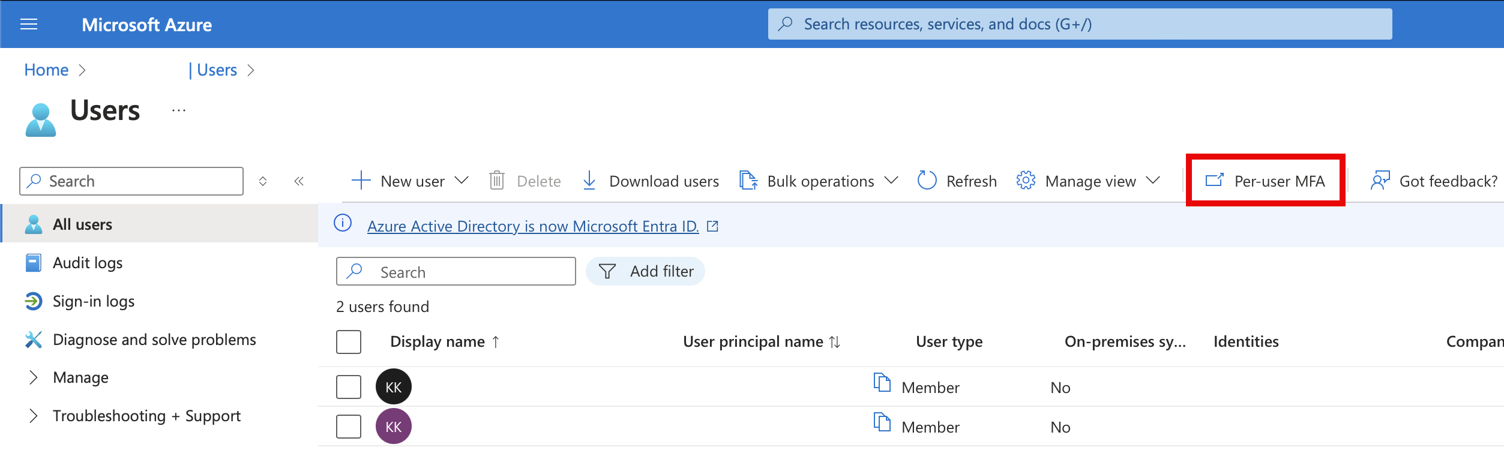Click the black KK user avatar
The image size is (1504, 456).
point(394,386)
